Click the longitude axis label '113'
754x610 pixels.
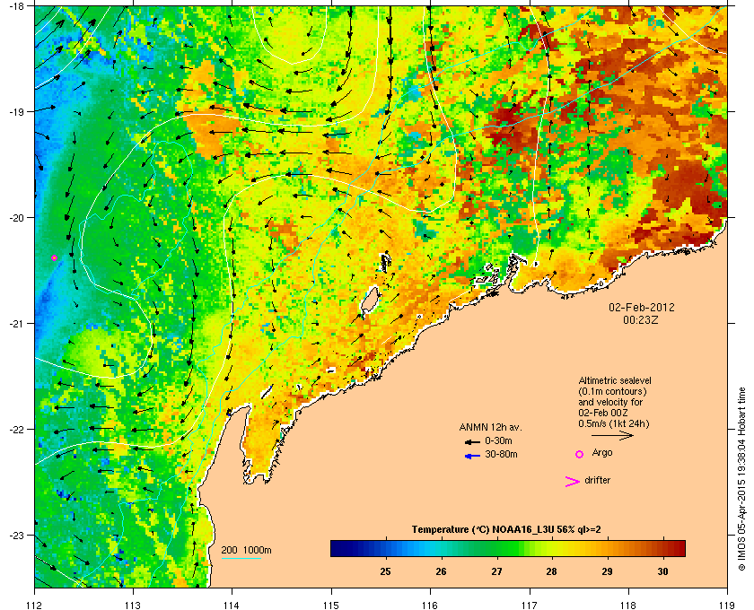coord(133,605)
